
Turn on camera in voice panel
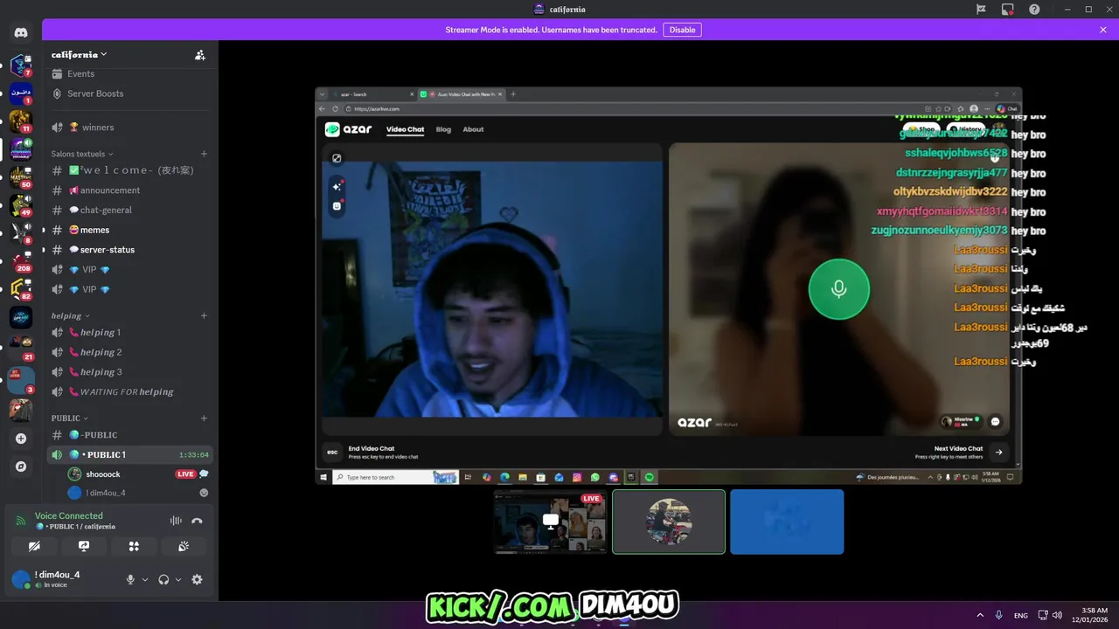[x=34, y=546]
